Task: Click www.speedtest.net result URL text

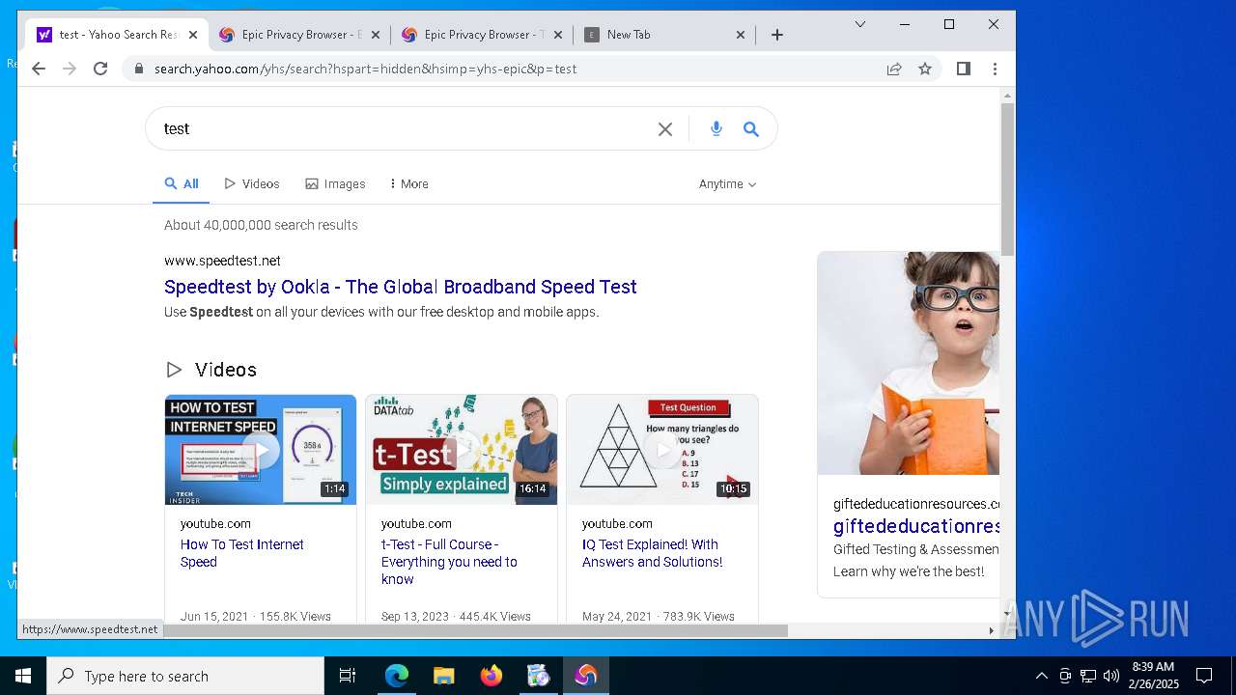Action: tap(222, 261)
